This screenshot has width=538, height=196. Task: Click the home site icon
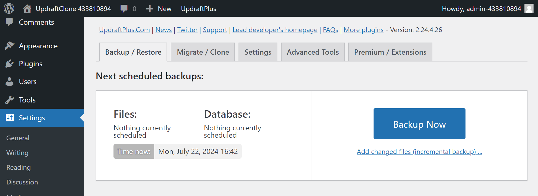coord(27,9)
